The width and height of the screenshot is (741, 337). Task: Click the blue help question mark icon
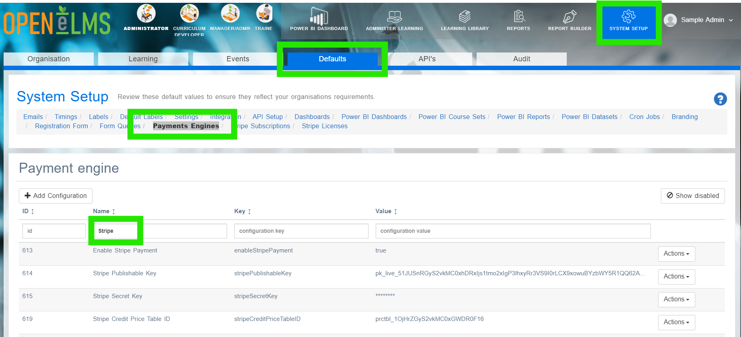click(x=720, y=99)
